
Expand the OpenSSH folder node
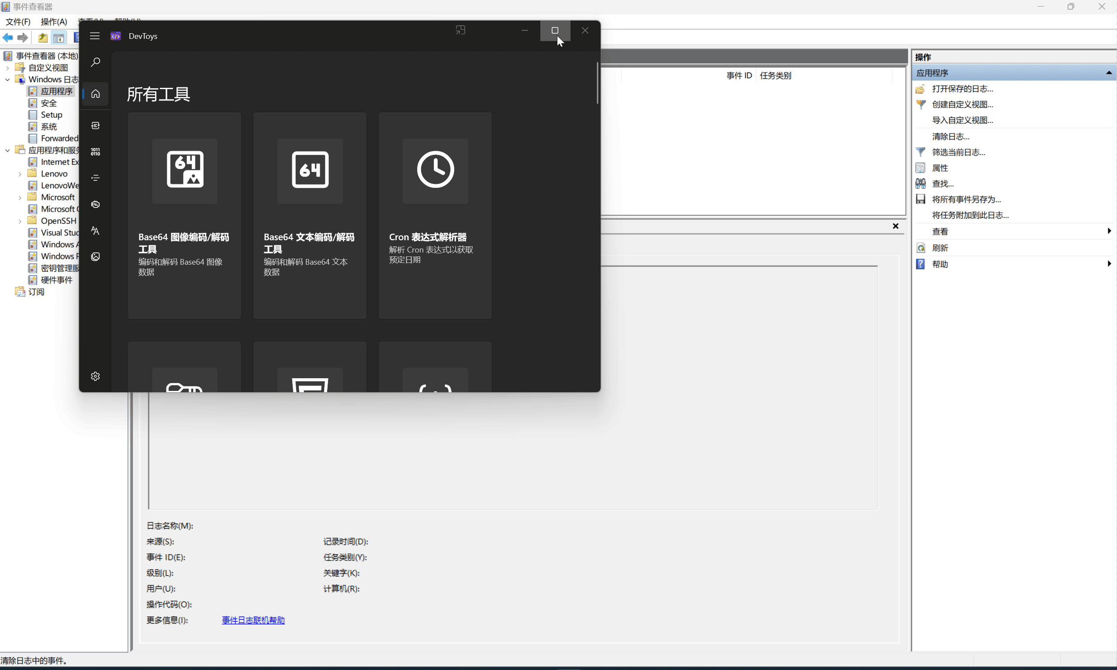(x=20, y=221)
